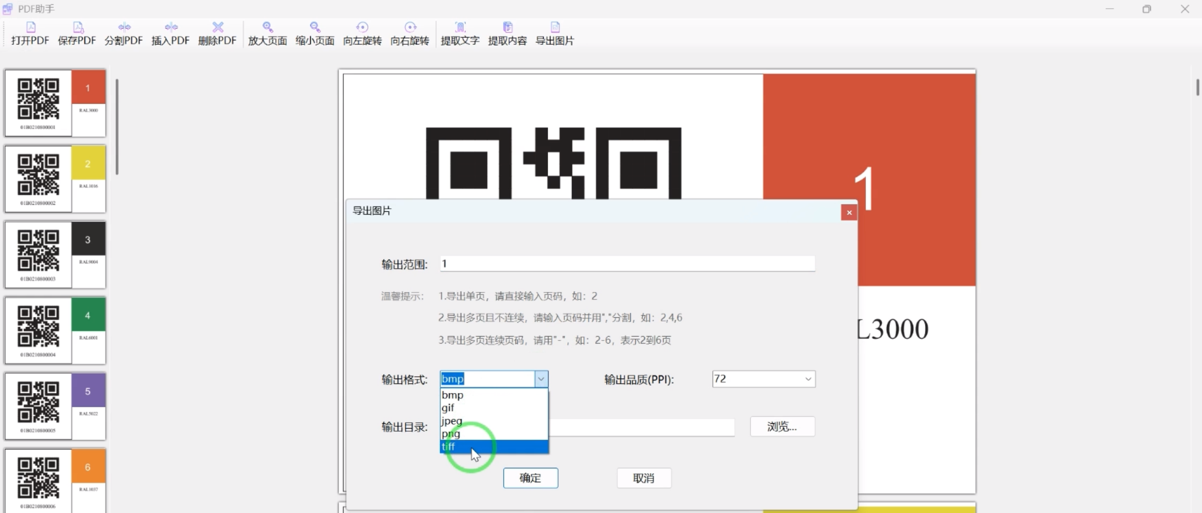1202x513 pixels.
Task: Click the main page view scrollbar
Action: point(1198,87)
